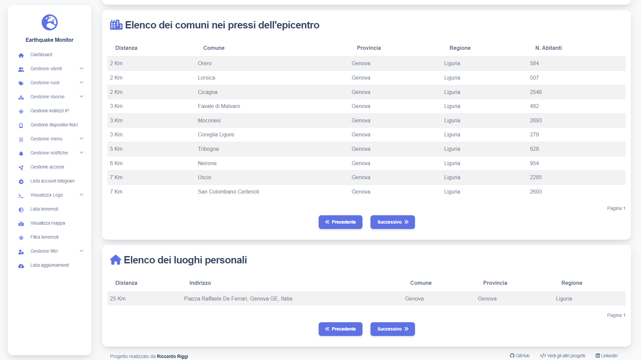The width and height of the screenshot is (641, 360).
Task: Click the Gestione risorse sitemap icon
Action: [x=21, y=97]
